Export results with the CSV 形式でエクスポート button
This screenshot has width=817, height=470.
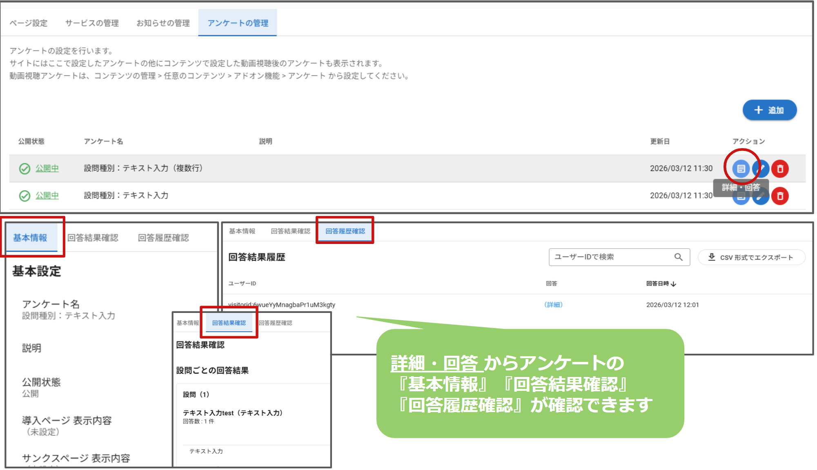(x=751, y=257)
